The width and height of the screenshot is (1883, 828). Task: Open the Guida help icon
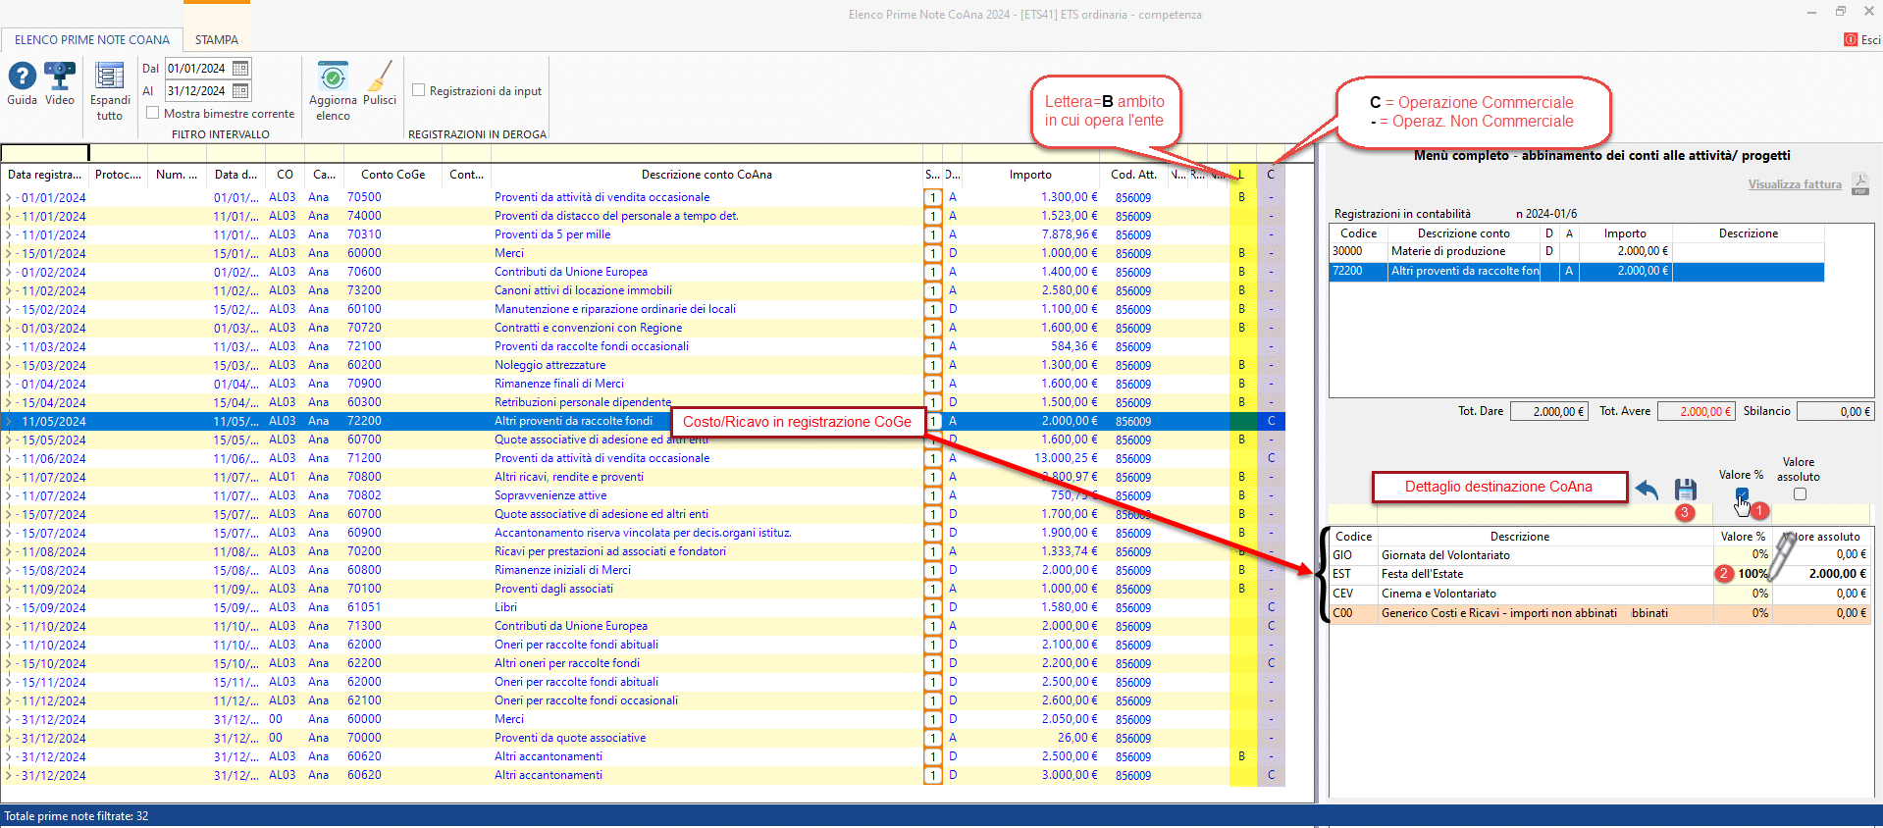tap(22, 76)
